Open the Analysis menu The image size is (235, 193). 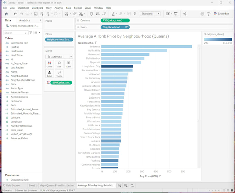point(59,8)
